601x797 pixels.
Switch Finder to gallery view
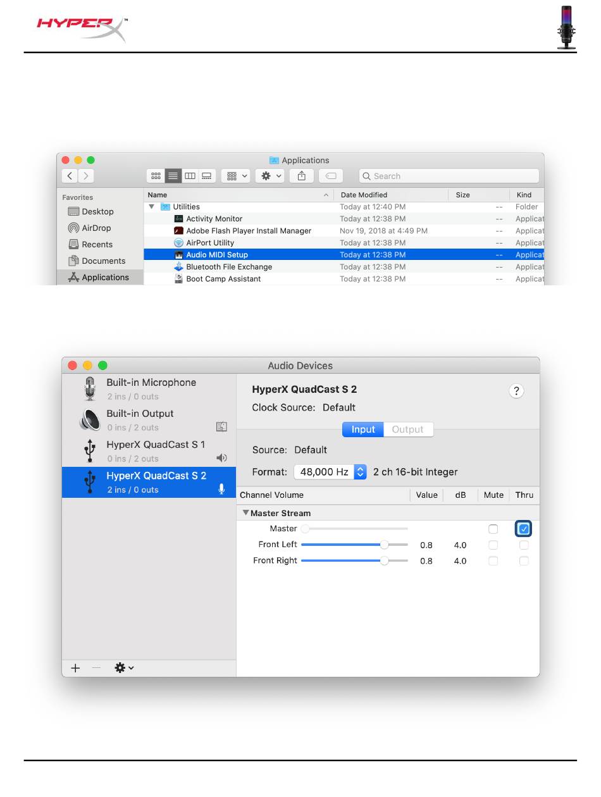[x=207, y=176]
